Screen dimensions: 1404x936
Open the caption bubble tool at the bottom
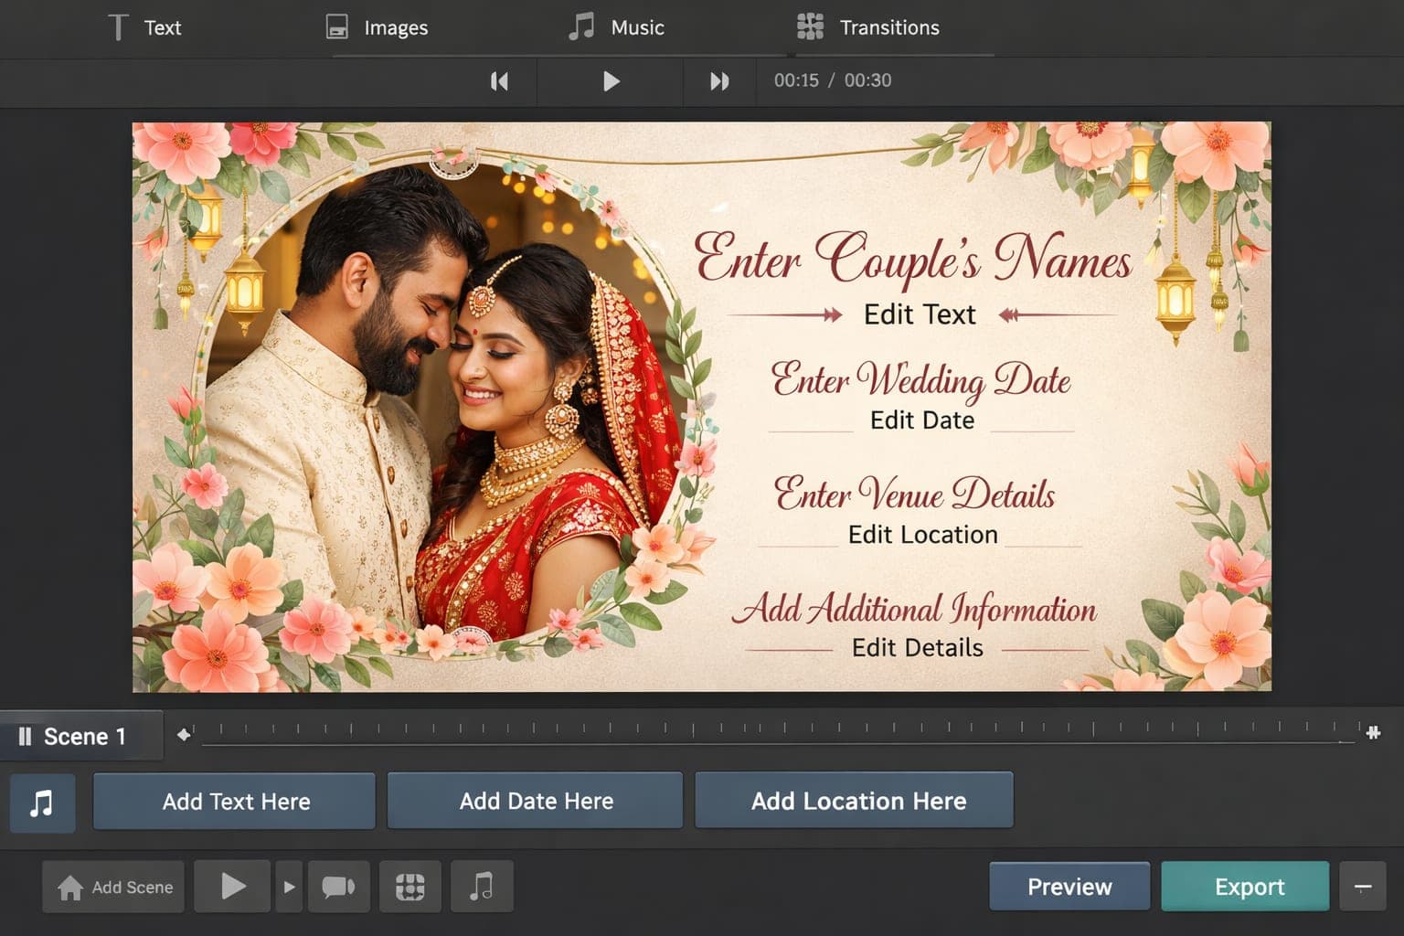coord(339,886)
